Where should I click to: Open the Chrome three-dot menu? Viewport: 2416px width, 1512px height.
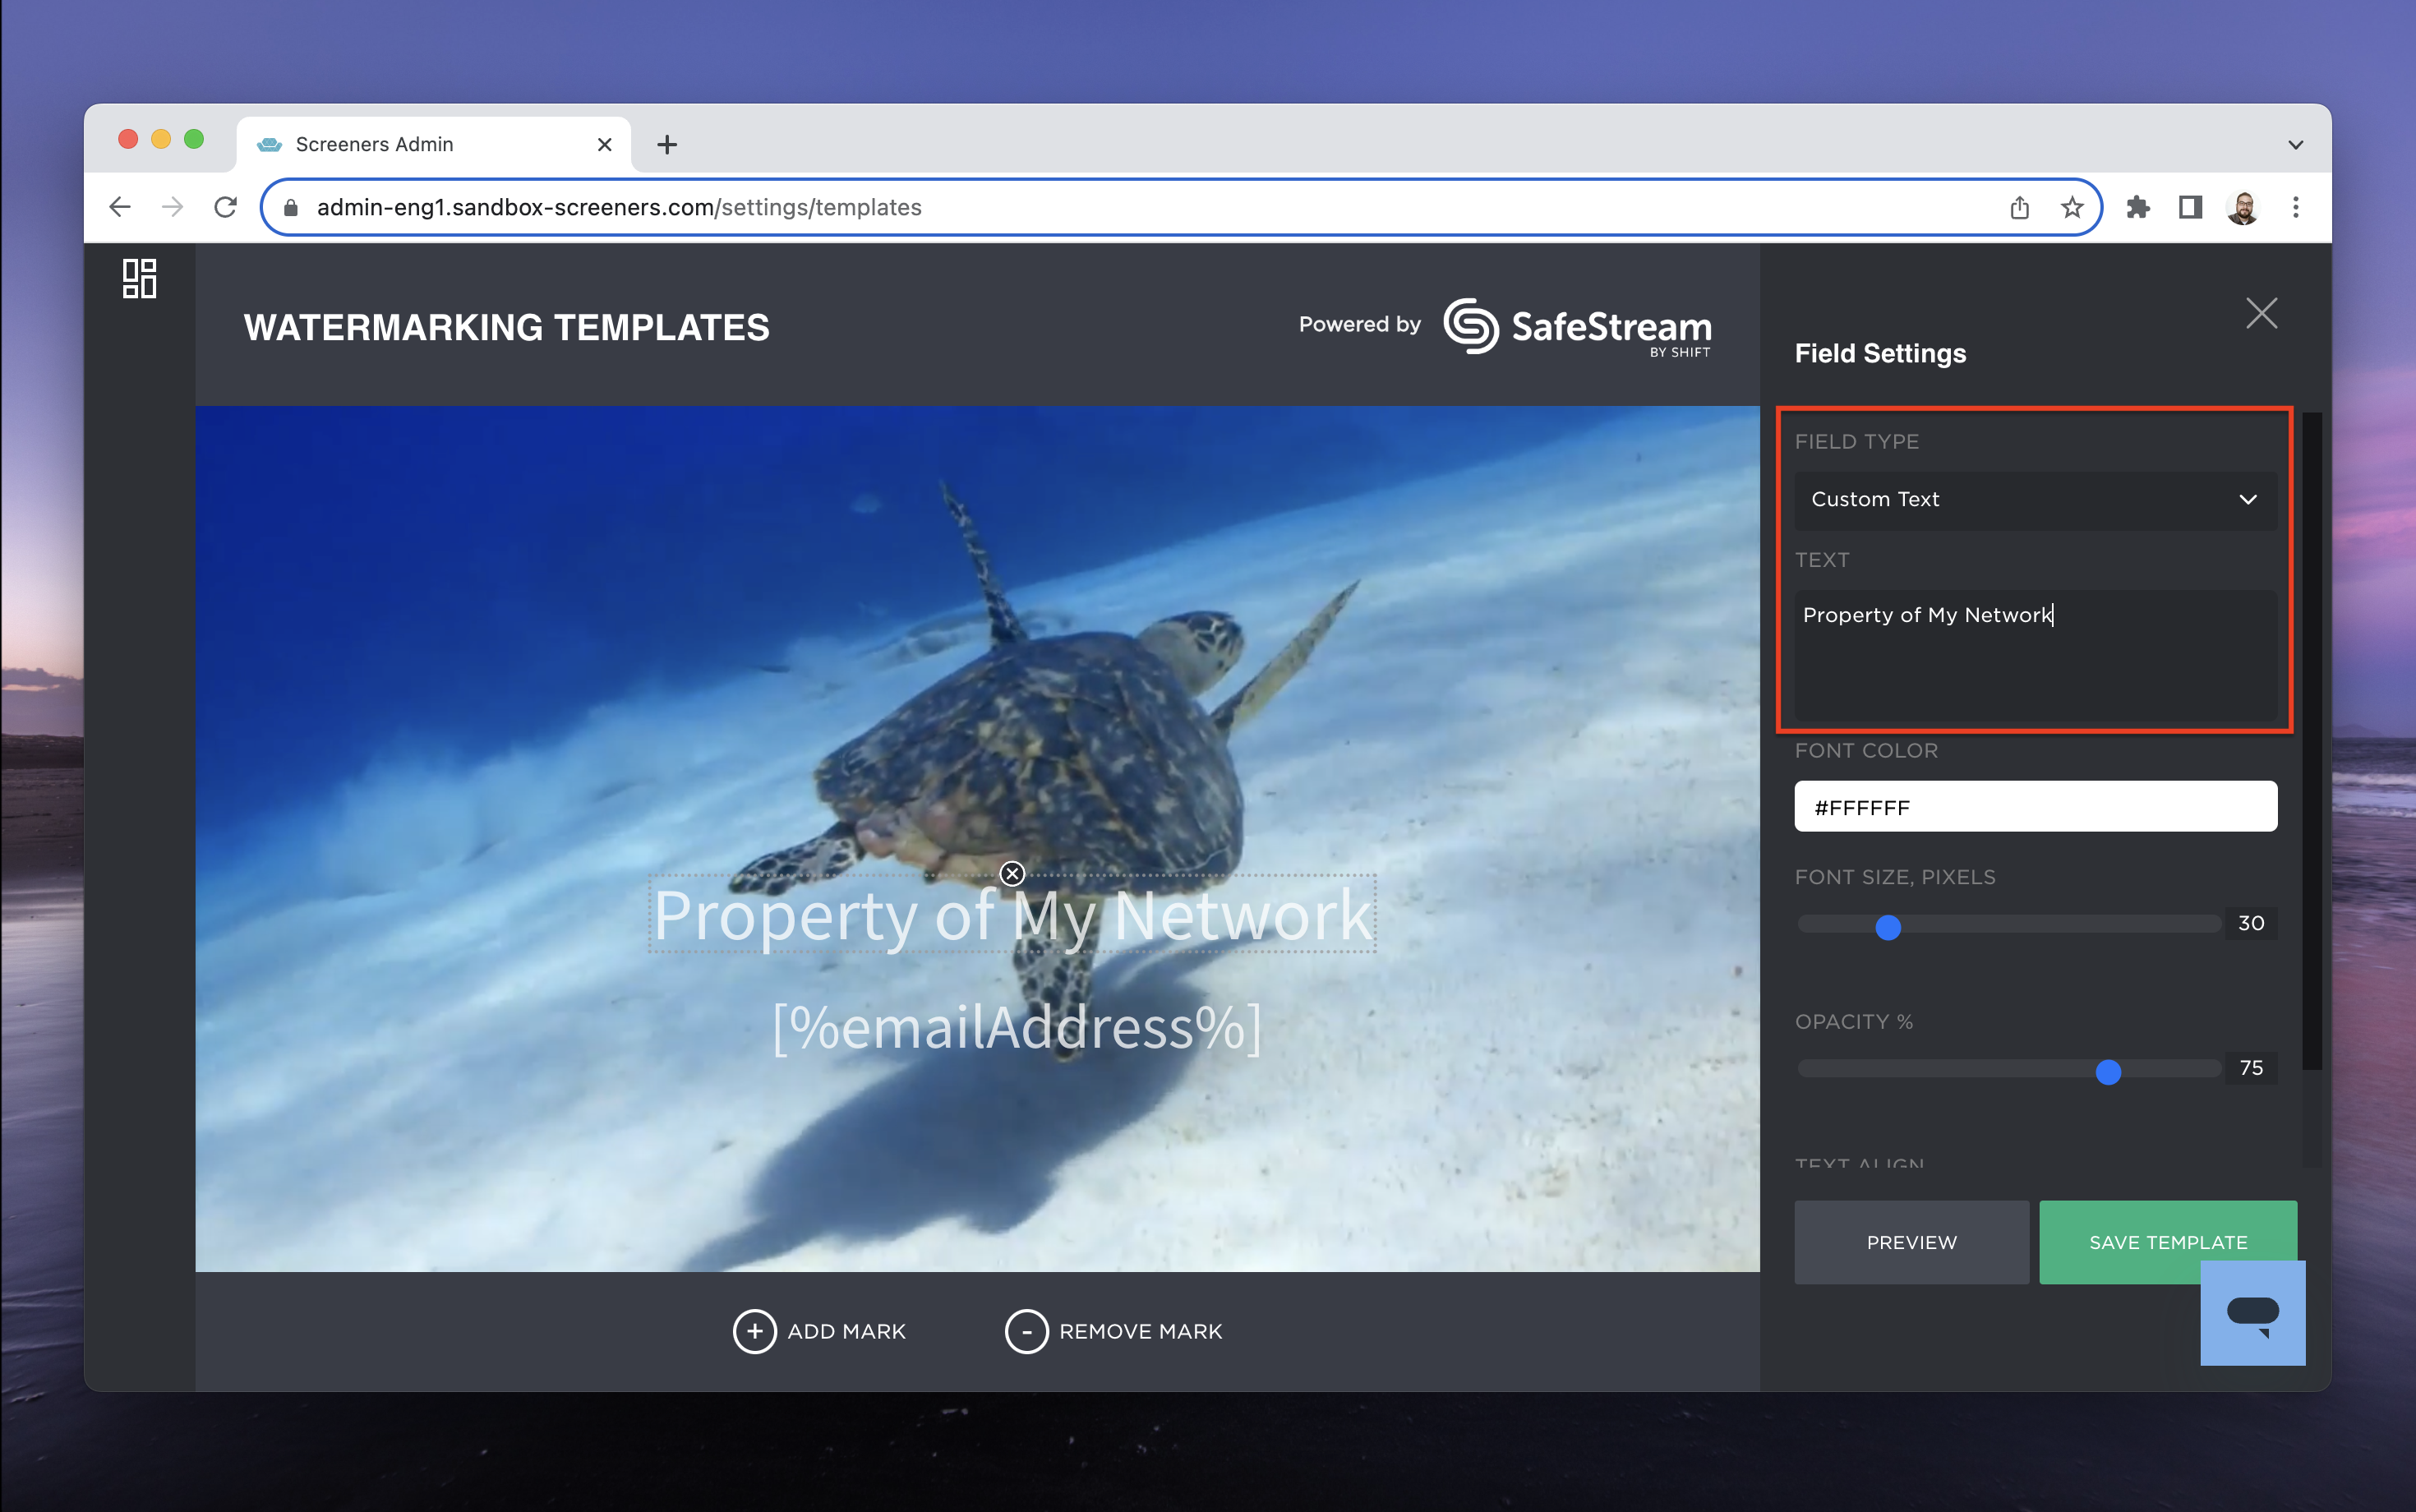[2295, 207]
